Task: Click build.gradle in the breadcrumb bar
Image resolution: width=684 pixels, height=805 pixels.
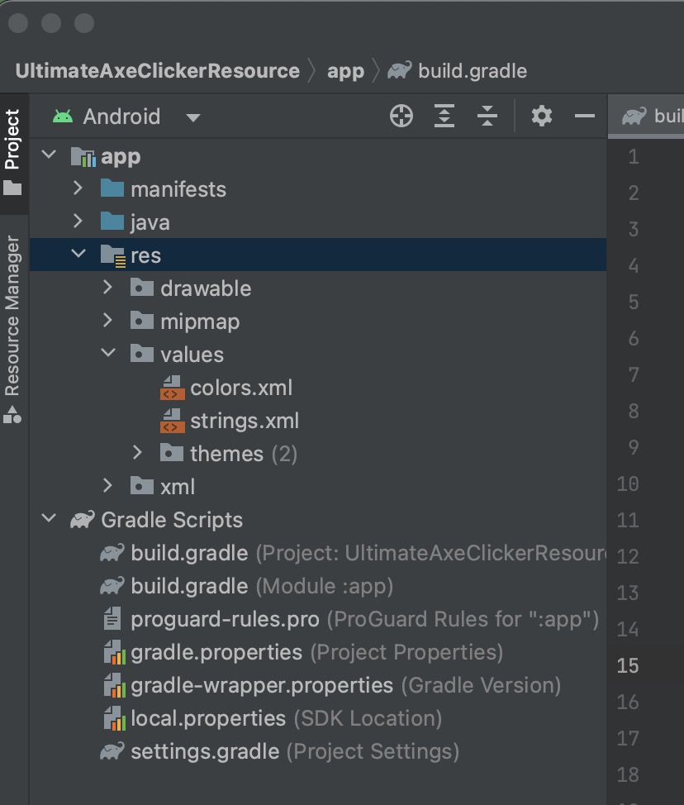Action: 472,71
